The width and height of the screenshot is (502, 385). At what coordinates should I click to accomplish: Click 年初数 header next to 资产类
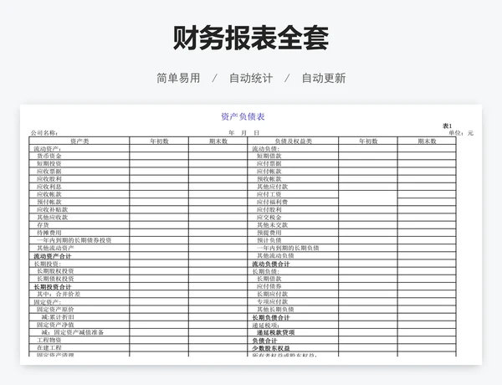(159, 141)
